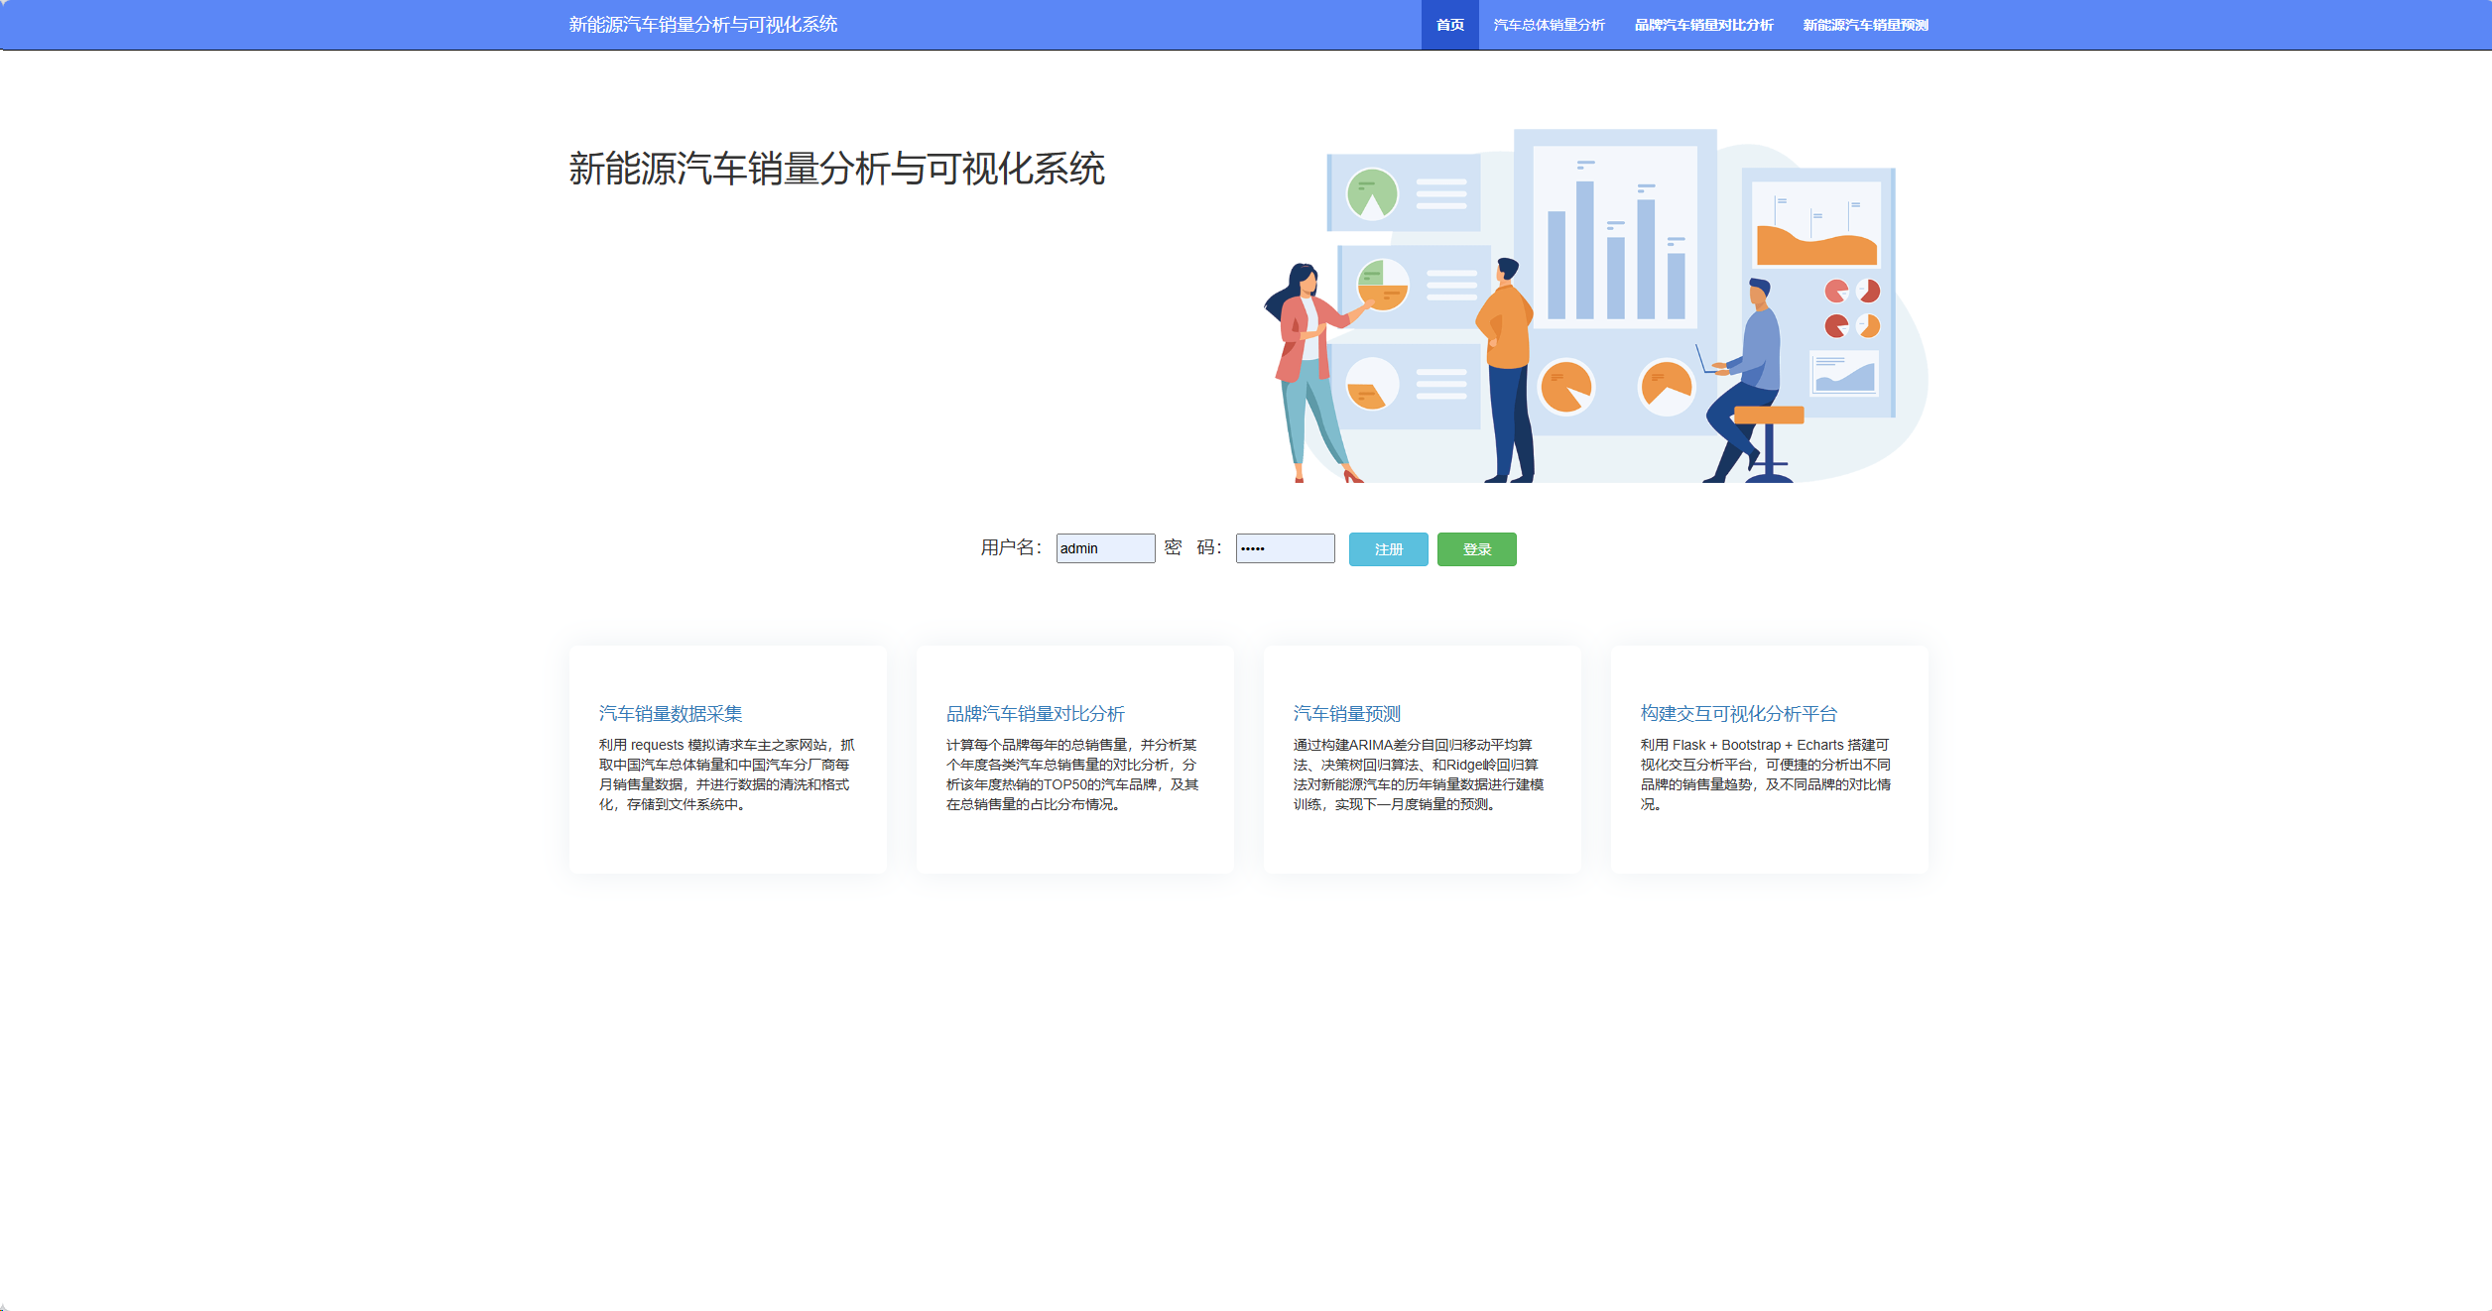Click the large page heading text
2492x1311 pixels.
click(x=836, y=169)
